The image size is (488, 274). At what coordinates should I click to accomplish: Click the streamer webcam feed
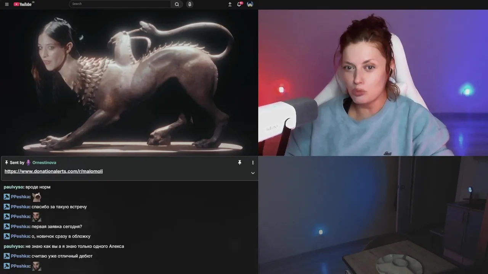pos(373,83)
